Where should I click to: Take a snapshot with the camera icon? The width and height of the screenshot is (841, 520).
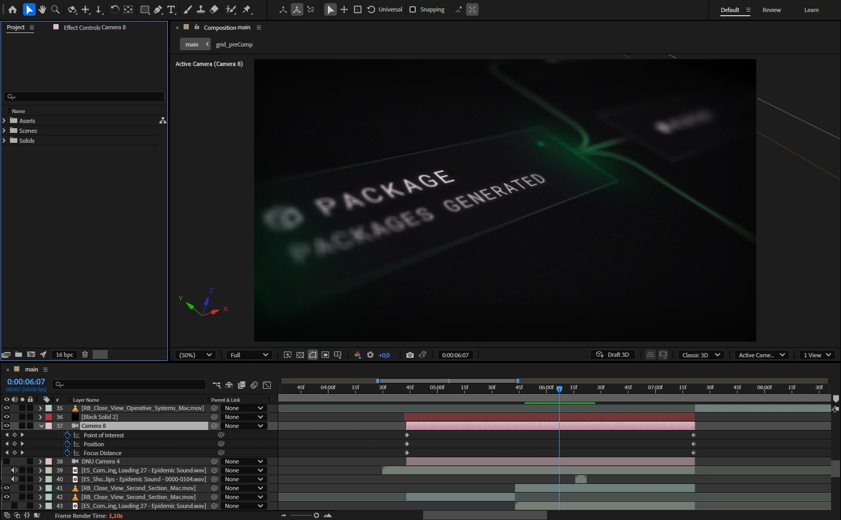(x=410, y=355)
